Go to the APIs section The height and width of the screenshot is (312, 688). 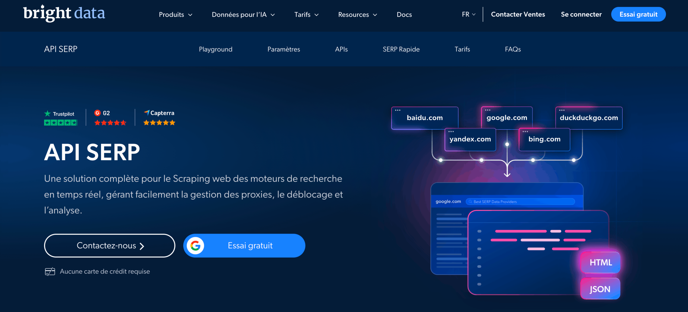(341, 49)
